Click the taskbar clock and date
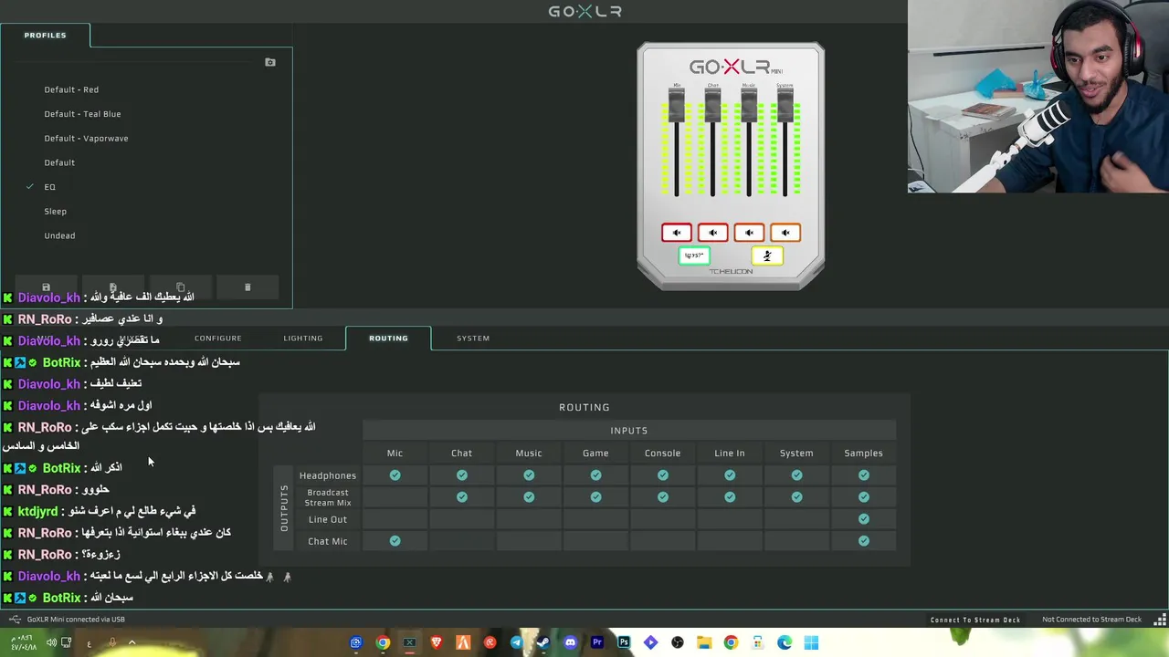The width and height of the screenshot is (1169, 657). [24, 642]
